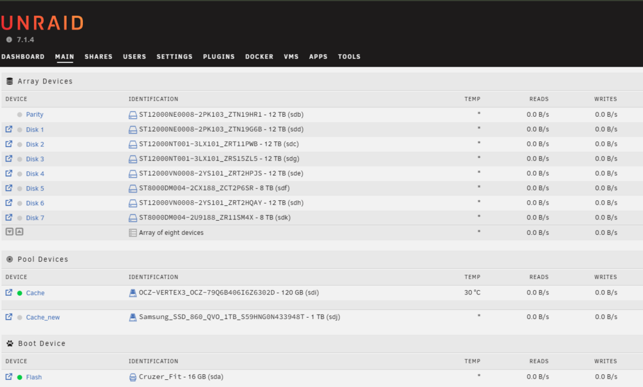Open the Disk 6 share link icon
This screenshot has width=643, height=387.
pos(8,203)
